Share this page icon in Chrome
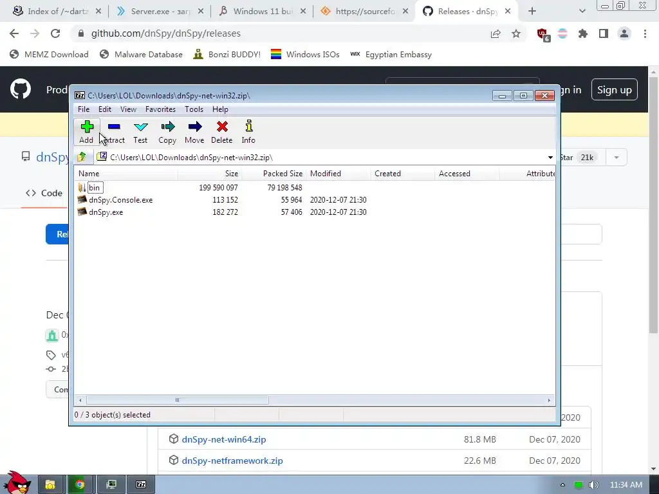 click(496, 34)
